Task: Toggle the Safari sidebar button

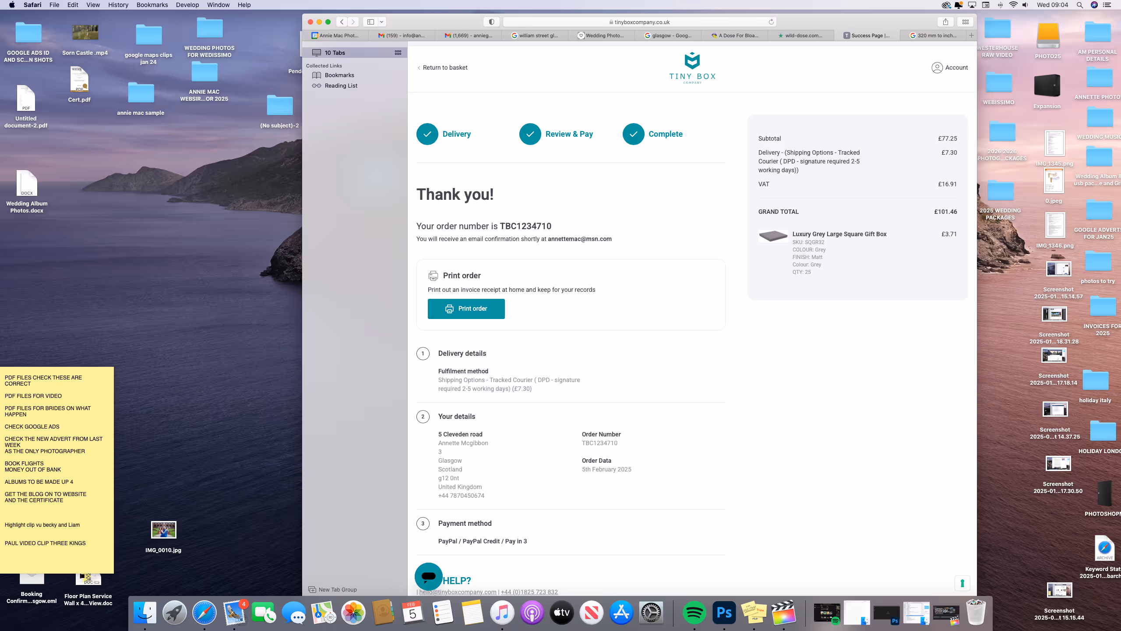Action: 370,22
